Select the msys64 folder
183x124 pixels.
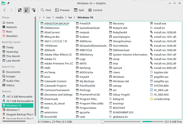[x=82, y=77]
